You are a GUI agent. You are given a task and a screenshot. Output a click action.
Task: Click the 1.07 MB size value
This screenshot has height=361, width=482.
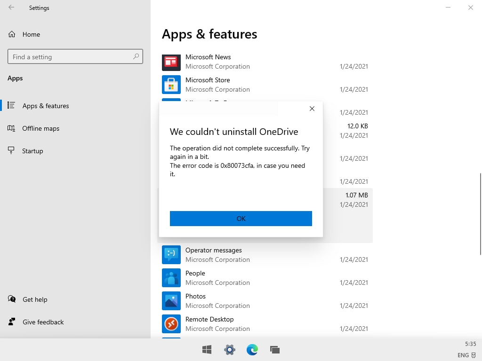357,195
